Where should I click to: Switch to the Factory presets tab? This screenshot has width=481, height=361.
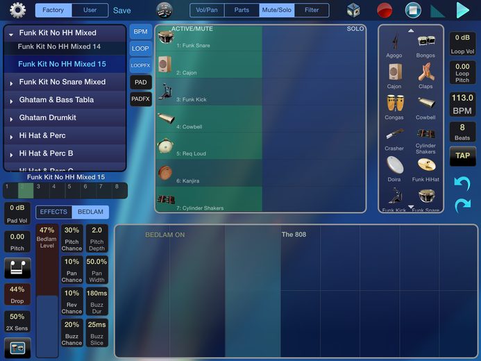point(53,10)
